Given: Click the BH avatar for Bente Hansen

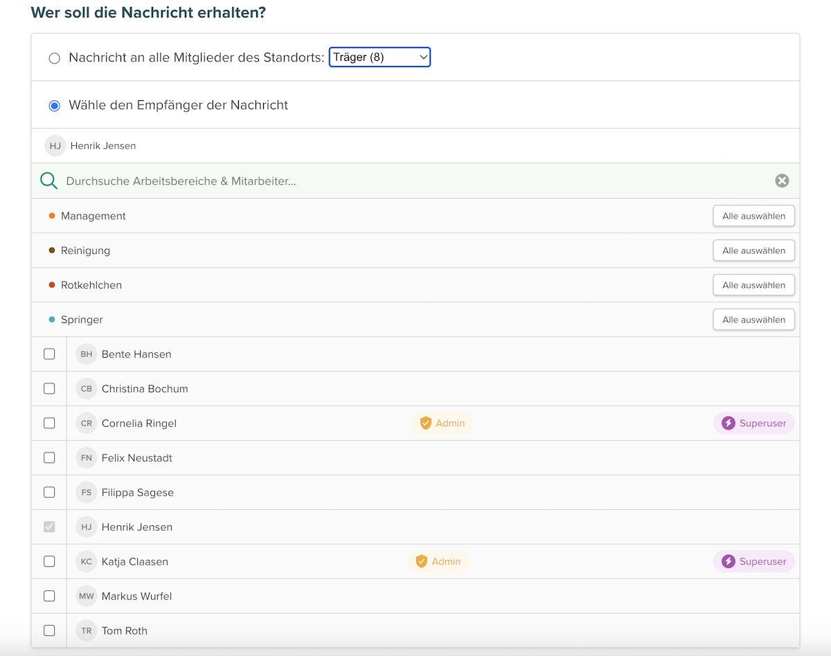Looking at the screenshot, I should 87,354.
